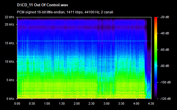Click the file title CD_11 Out Of Control.wav
Screen dimensions: 177x110
click(43, 5)
